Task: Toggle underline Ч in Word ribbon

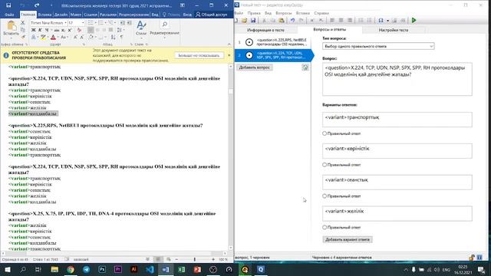Action: [47, 30]
